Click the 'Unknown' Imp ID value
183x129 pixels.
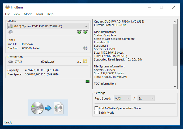[27, 44]
